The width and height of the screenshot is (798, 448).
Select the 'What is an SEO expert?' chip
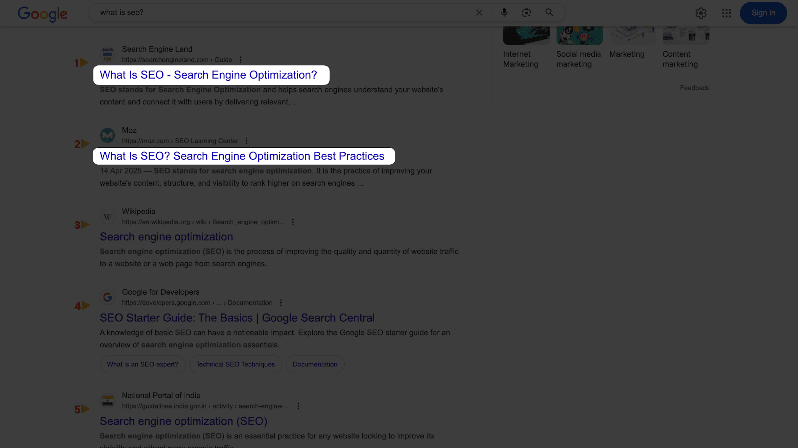click(143, 364)
